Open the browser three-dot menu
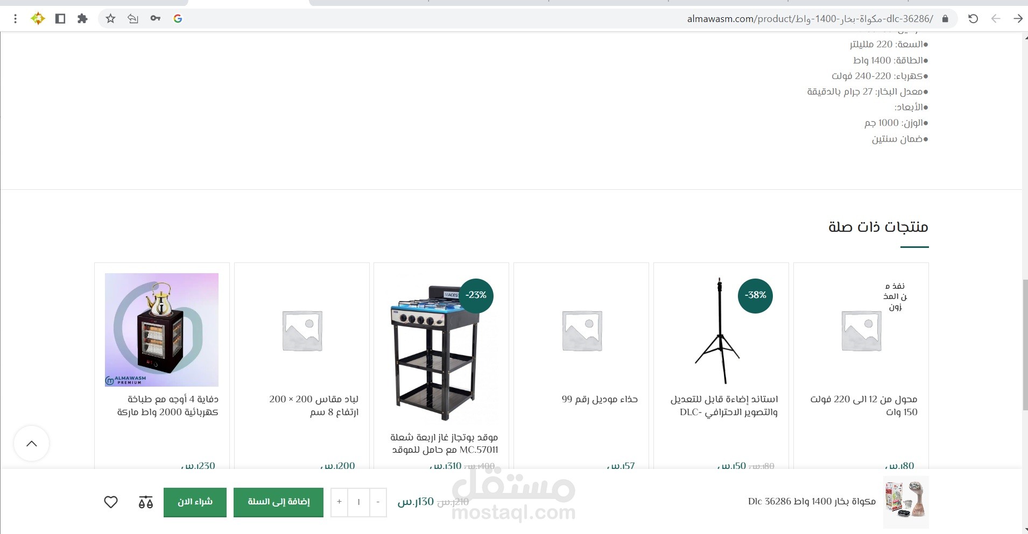 15,19
